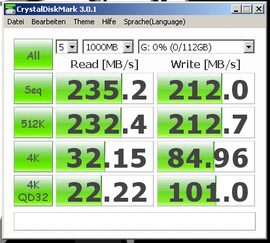
Task: Start the 4K benchmark test
Action: point(33,157)
